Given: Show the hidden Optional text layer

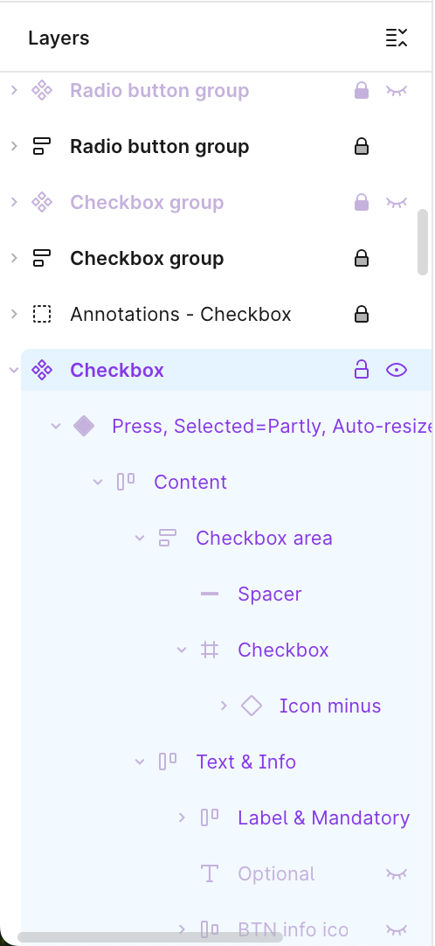Looking at the screenshot, I should point(397,873).
